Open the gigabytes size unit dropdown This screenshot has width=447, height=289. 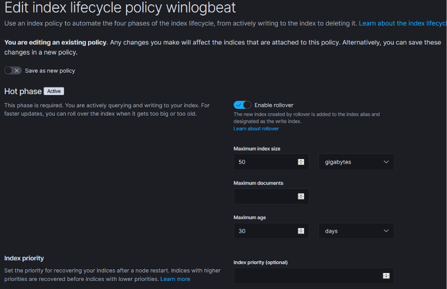(356, 162)
